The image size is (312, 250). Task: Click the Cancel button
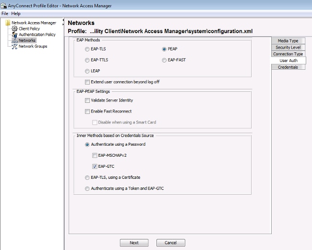(x=171, y=243)
